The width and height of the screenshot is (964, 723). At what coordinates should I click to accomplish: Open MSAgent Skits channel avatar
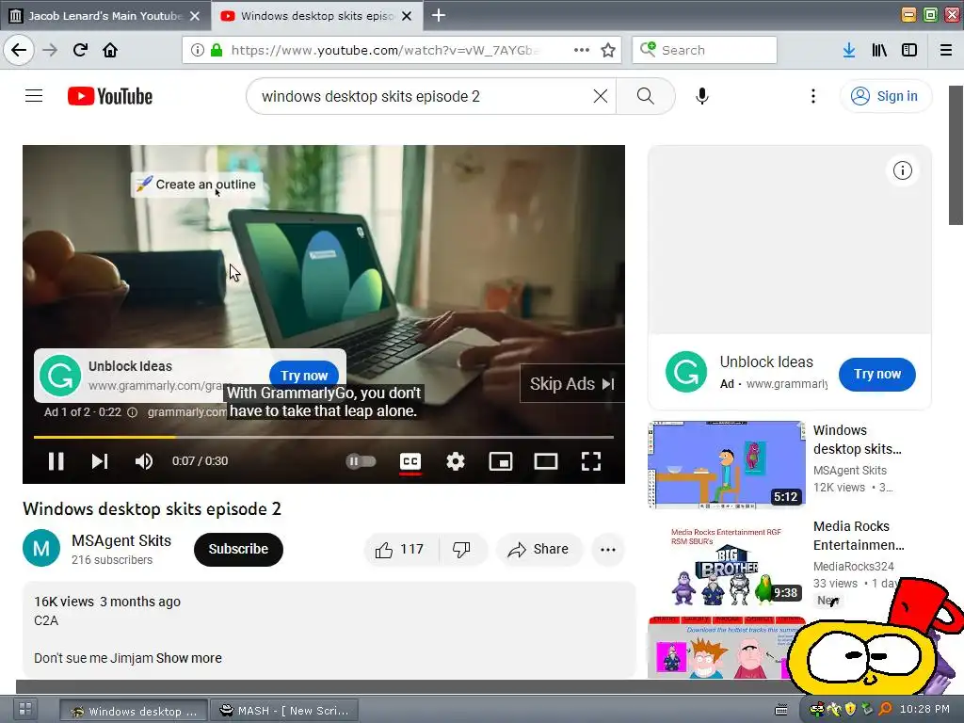coord(41,548)
